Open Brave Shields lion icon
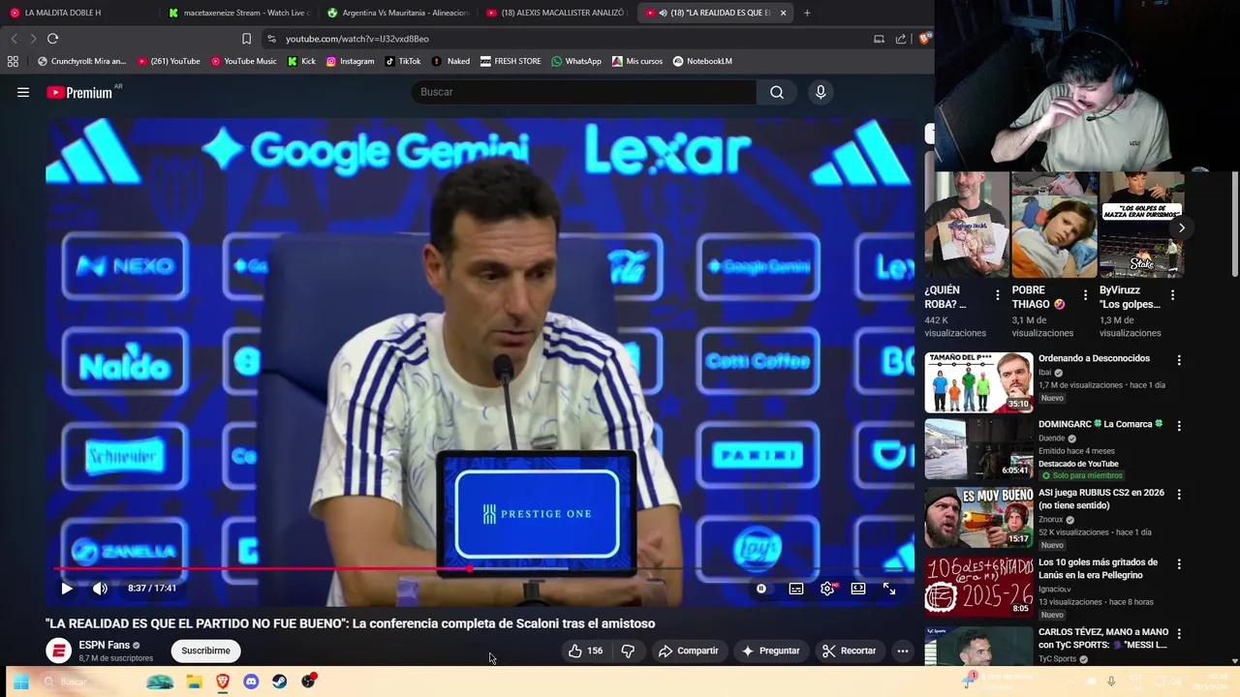The width and height of the screenshot is (1240, 697). (x=925, y=39)
